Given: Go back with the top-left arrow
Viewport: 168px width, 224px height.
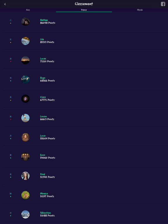Looking at the screenshot, I should pos(5,4).
